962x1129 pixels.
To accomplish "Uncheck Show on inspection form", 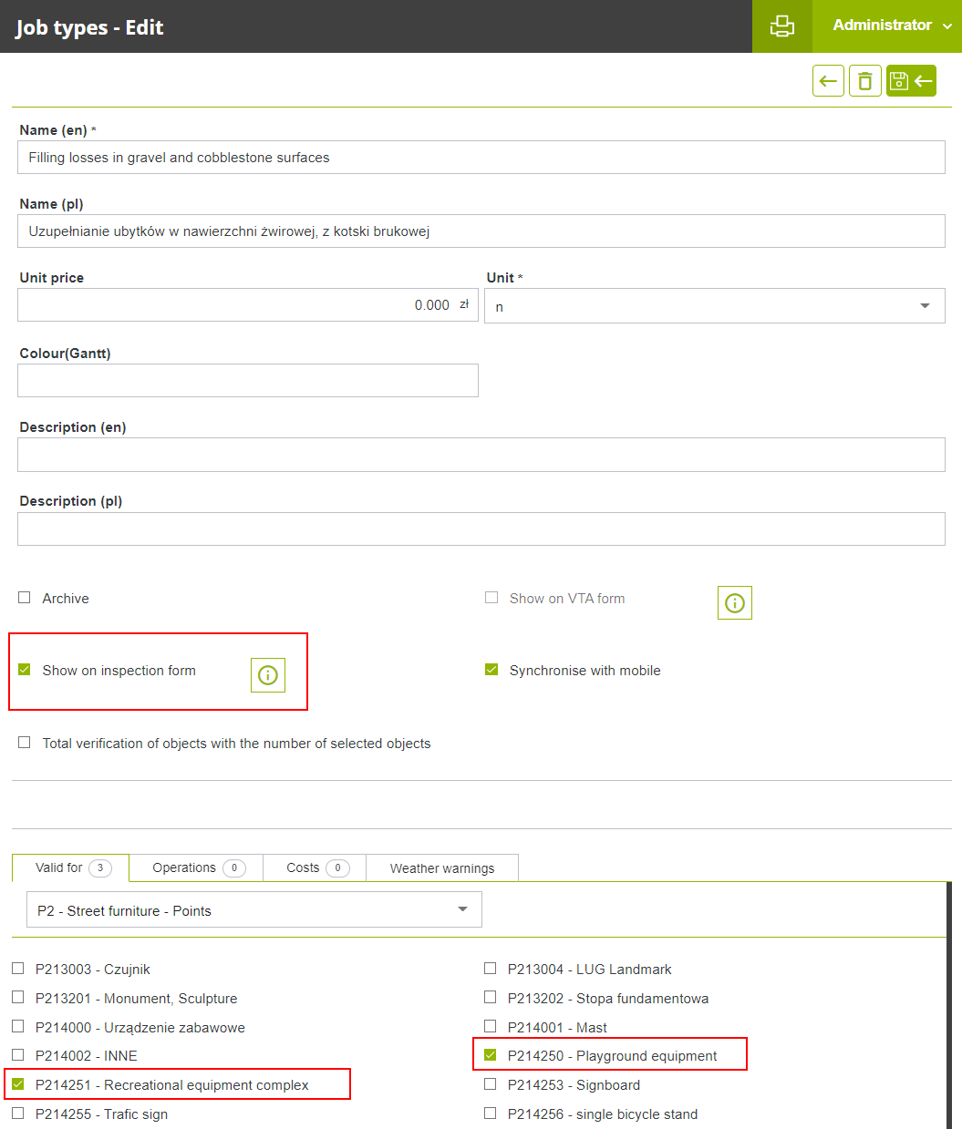I will tap(25, 670).
